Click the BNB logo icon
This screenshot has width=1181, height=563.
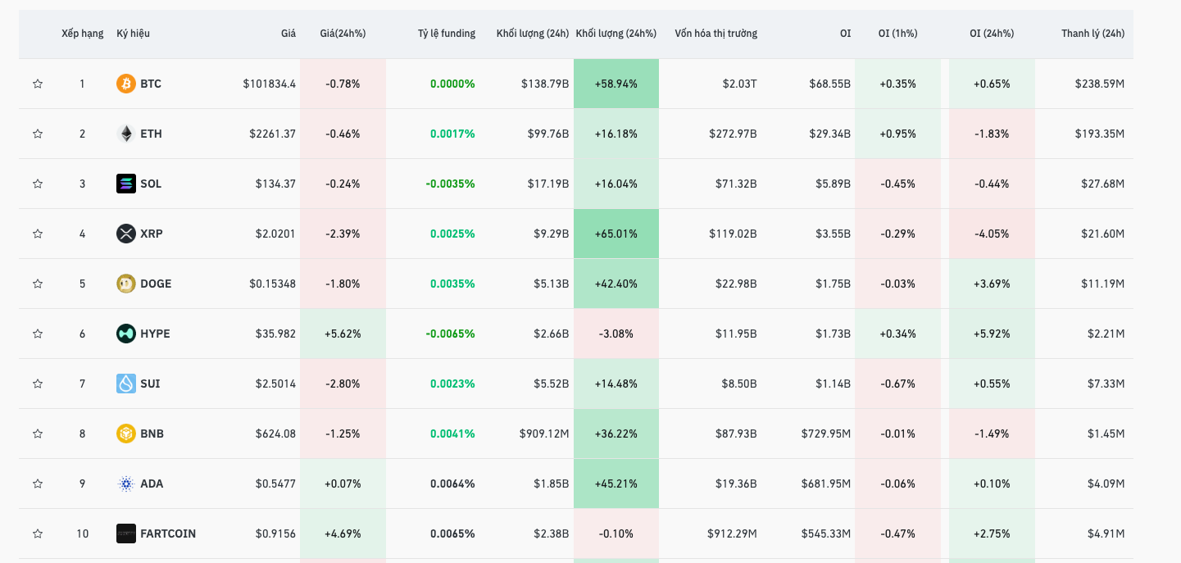(x=125, y=434)
